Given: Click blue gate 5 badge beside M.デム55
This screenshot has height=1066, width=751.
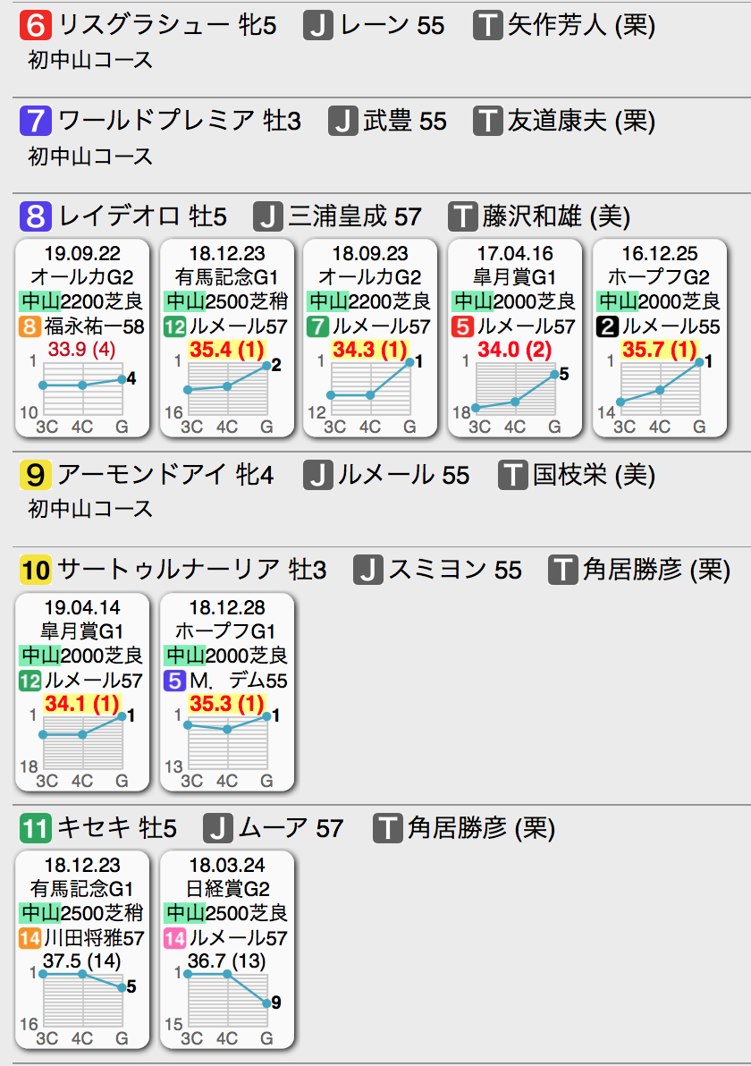Looking at the screenshot, I should [x=174, y=681].
